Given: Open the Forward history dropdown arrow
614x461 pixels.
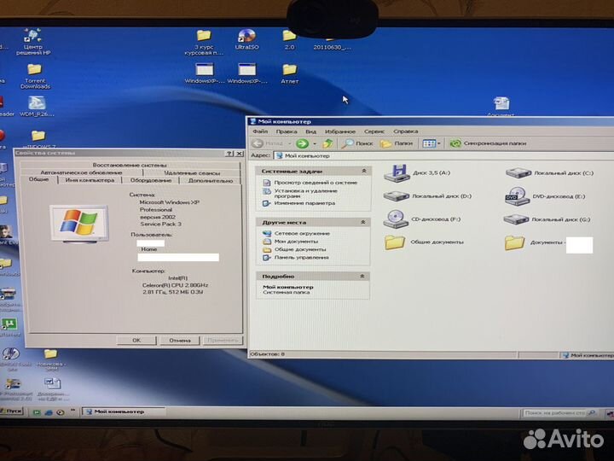Looking at the screenshot, I should coord(315,144).
